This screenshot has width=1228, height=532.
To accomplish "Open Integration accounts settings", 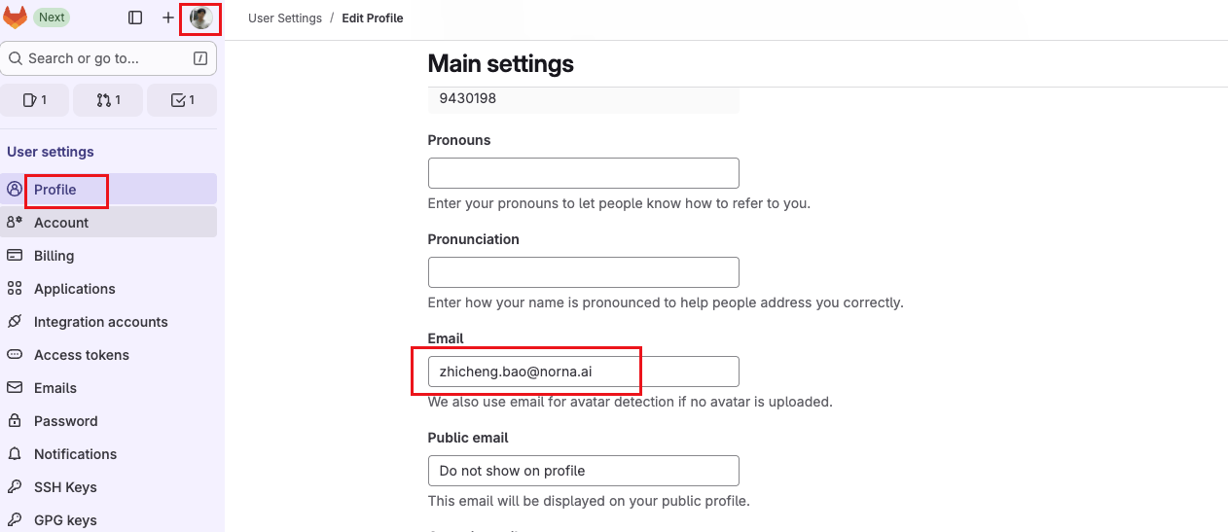I will click(101, 322).
